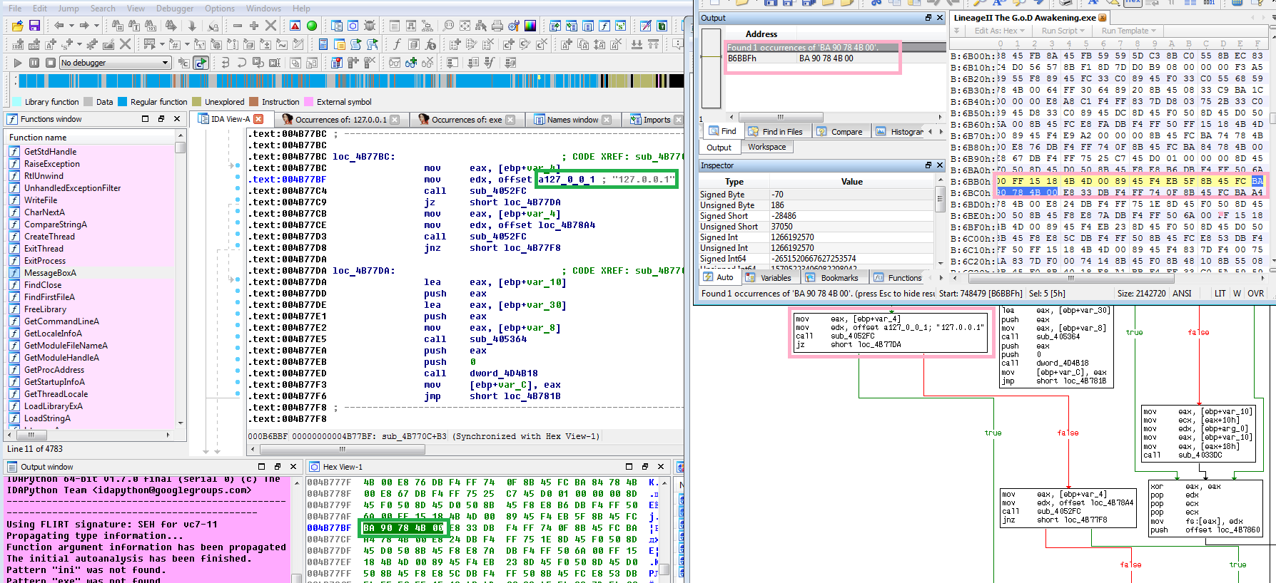The width and height of the screenshot is (1276, 583).
Task: Float the Output panel in 010 Editor
Action: tap(928, 18)
